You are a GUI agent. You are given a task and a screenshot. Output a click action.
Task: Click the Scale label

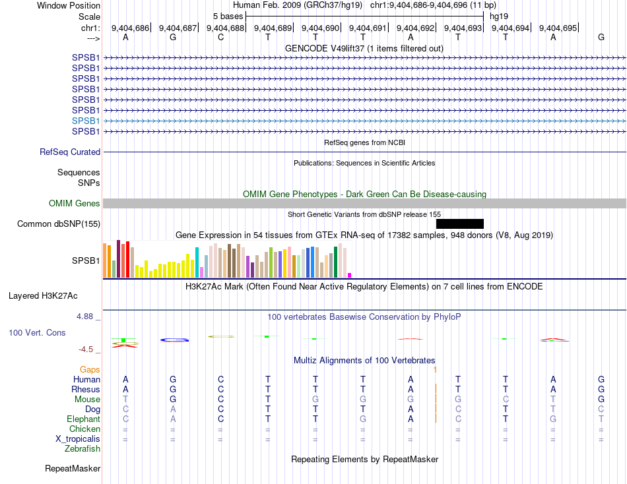pos(89,16)
